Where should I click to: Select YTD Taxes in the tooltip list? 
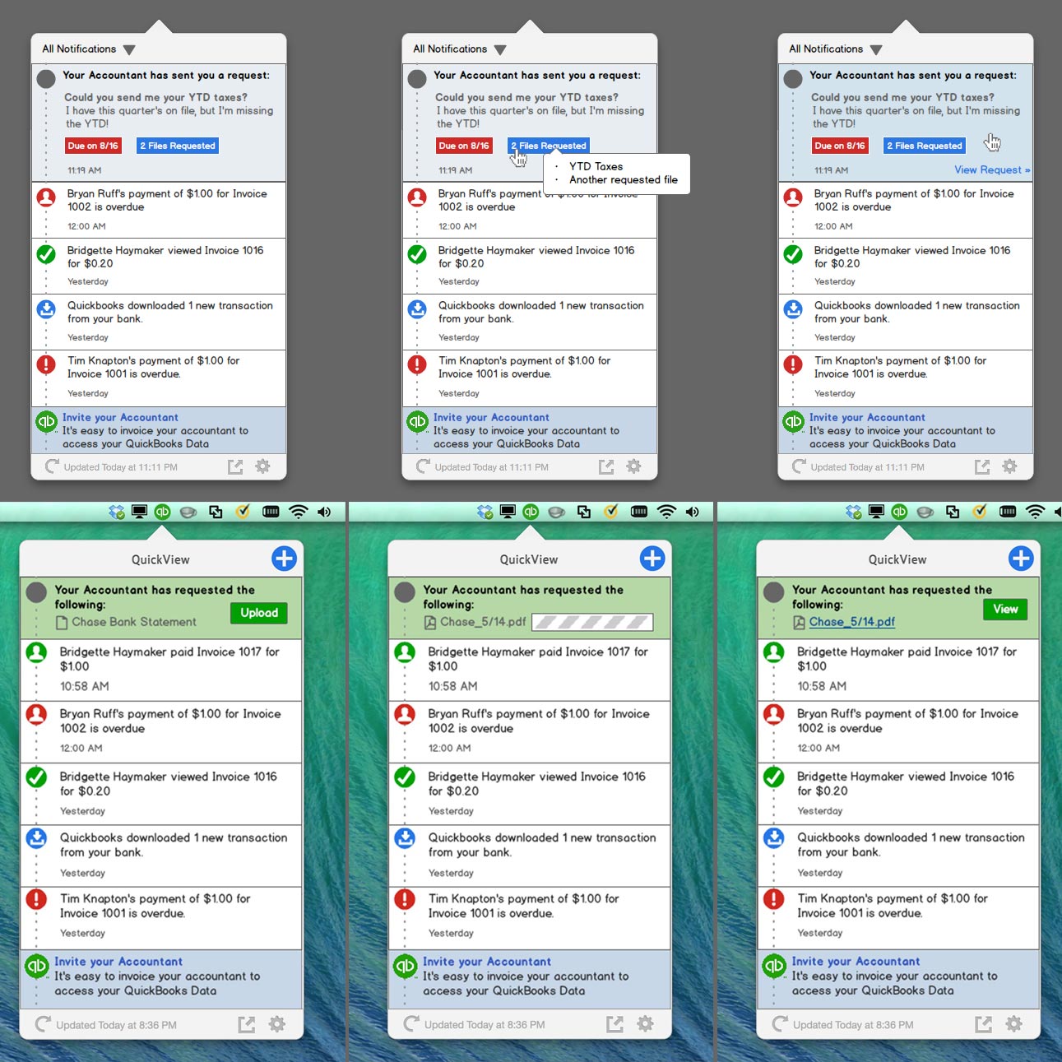point(596,166)
